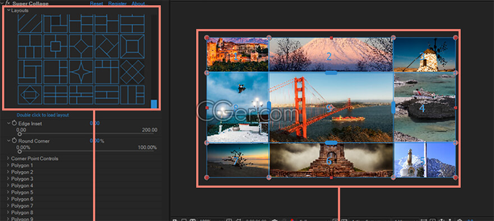Expand the Polygon 2 group
Viewport: 494px width, 221px height.
pyautogui.click(x=8, y=172)
